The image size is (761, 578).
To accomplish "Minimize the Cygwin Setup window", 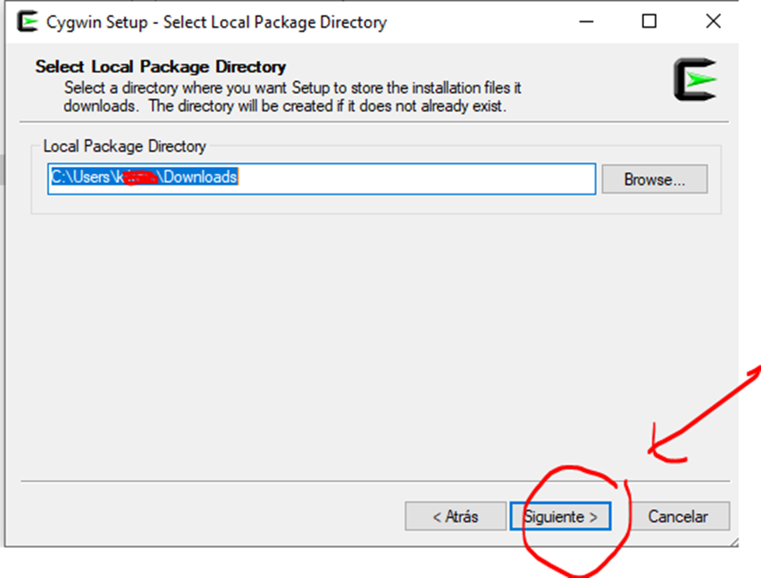I will click(586, 22).
